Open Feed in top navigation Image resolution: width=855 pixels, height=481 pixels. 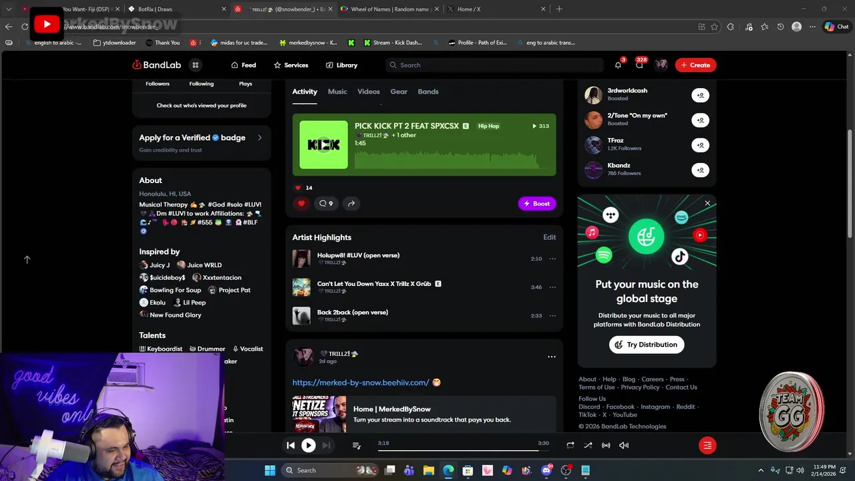[x=244, y=65]
